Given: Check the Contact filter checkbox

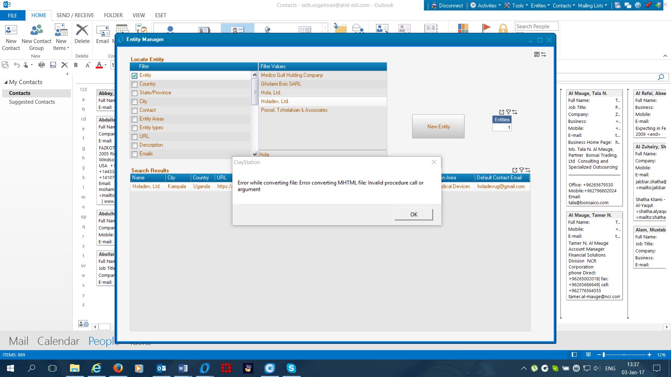Looking at the screenshot, I should 135,111.
